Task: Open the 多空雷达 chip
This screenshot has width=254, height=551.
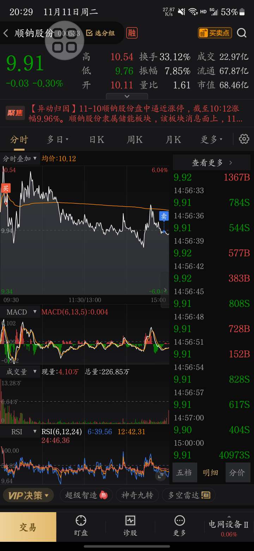Action: [x=189, y=495]
